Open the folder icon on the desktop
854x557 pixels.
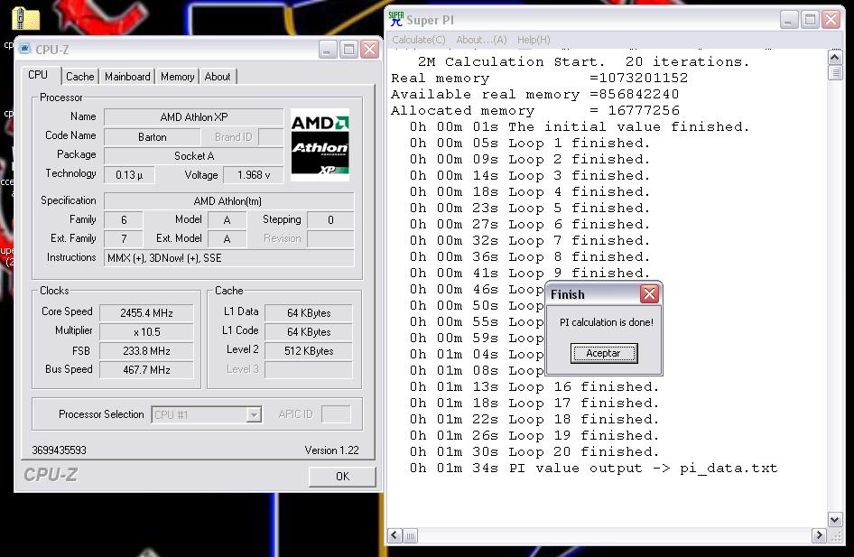28,18
